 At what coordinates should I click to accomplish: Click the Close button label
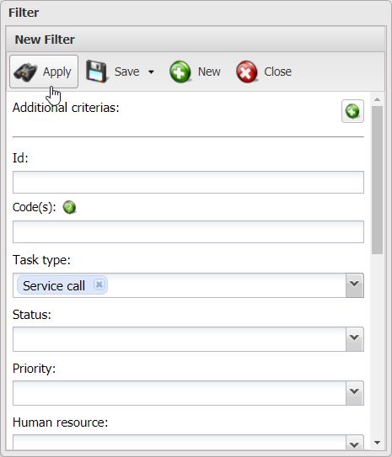(277, 72)
